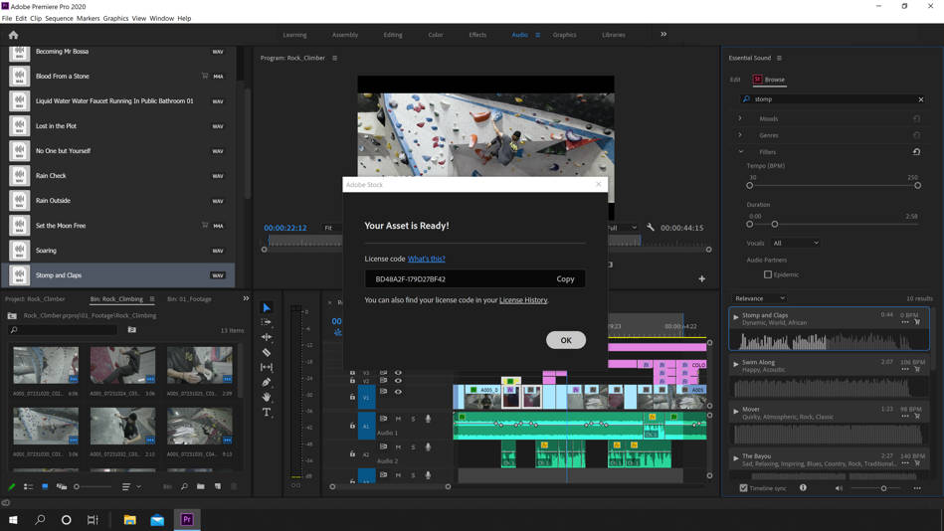Screen dimensions: 944x531
Task: Go up one folder level in bin
Action: pyautogui.click(x=12, y=315)
